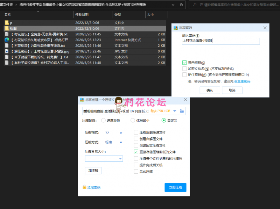
Task: Select the 速度最快 radio option
Action: pyautogui.click(x=103, y=120)
